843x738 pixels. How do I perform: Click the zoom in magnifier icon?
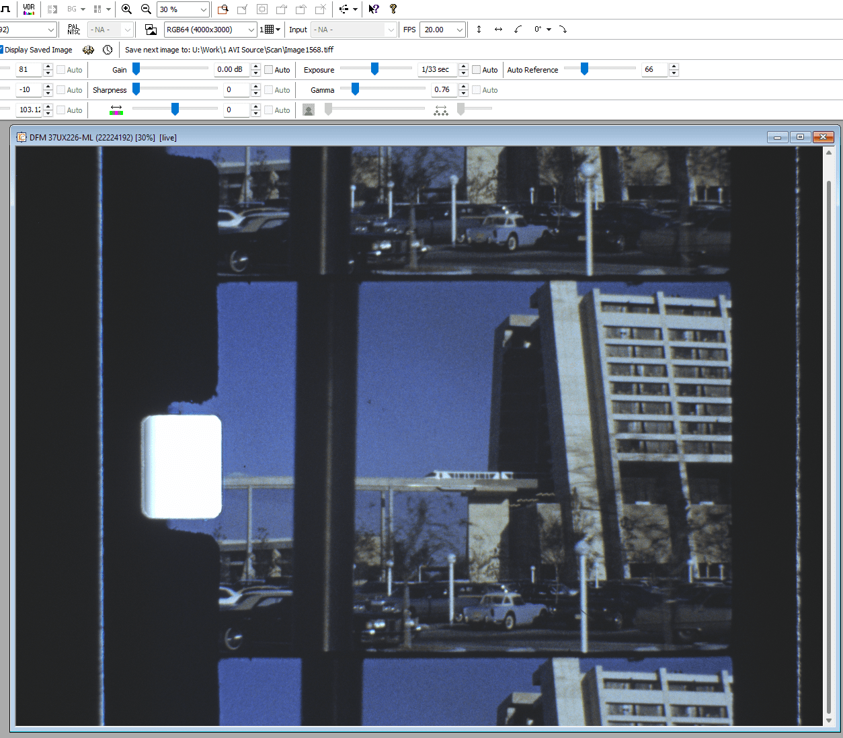coord(126,9)
